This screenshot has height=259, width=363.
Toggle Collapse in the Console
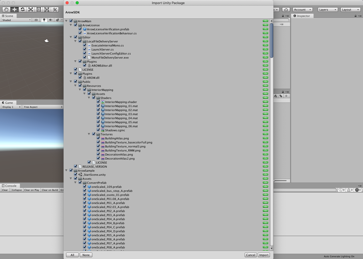point(17,190)
